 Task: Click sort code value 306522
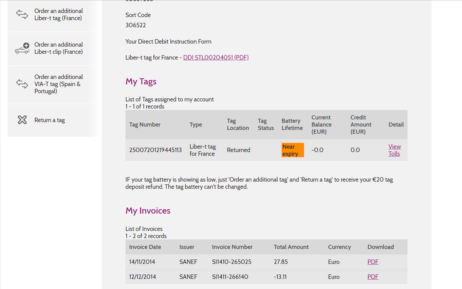(136, 25)
